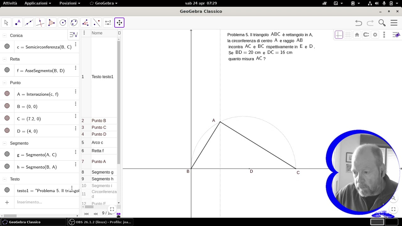Reset view with home icon

coord(357,35)
